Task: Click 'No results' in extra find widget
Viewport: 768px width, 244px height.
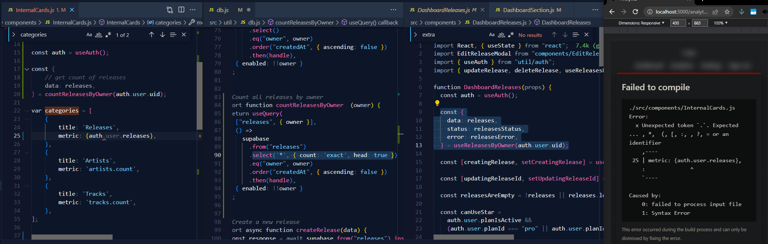Action: coord(530,35)
